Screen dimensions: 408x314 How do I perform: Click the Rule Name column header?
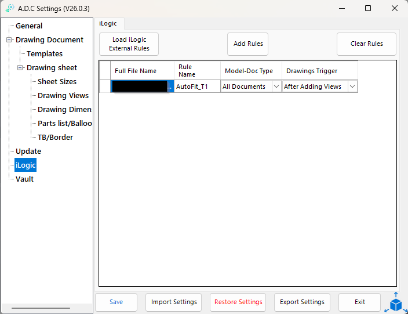[197, 71]
